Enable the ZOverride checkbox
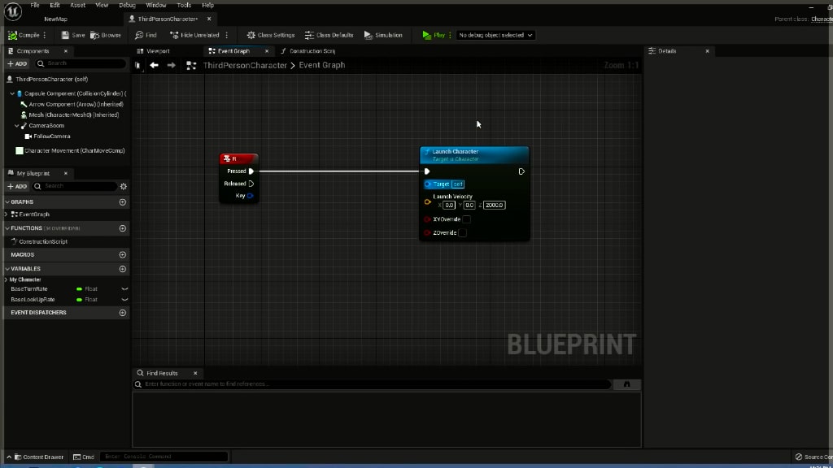Viewport: 833px width, 468px height. click(463, 233)
